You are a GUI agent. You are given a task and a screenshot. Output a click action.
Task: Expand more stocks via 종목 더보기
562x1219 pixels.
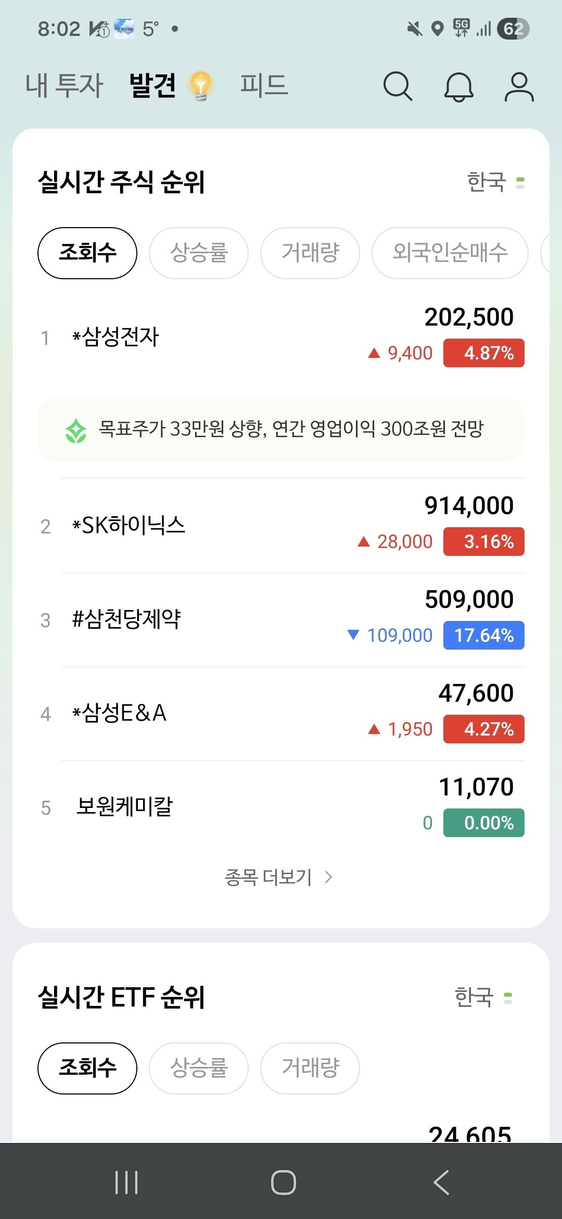click(x=278, y=878)
